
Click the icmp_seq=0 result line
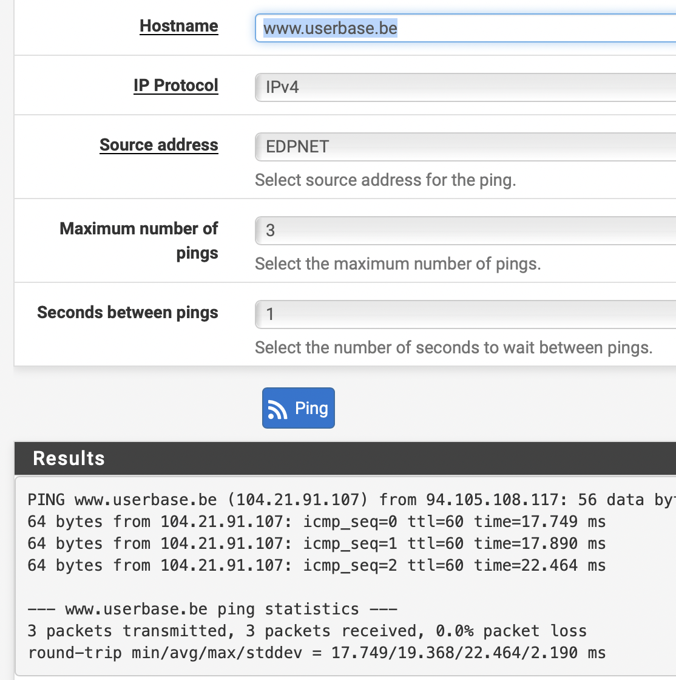click(317, 522)
